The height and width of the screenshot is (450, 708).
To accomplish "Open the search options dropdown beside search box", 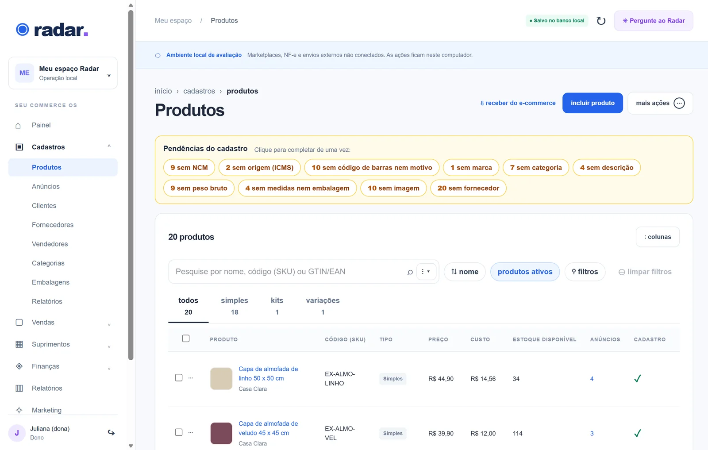I will click(426, 272).
